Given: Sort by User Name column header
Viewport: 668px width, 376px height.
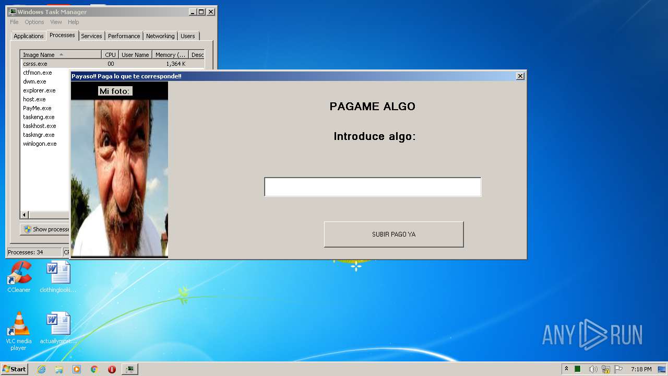Looking at the screenshot, I should tap(135, 55).
